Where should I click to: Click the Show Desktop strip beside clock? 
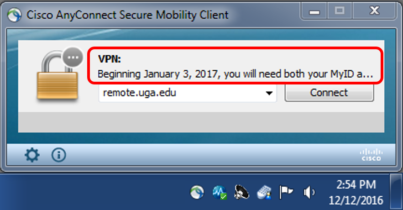point(396,191)
